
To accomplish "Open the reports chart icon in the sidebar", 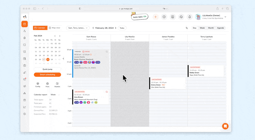I will click(25, 107).
